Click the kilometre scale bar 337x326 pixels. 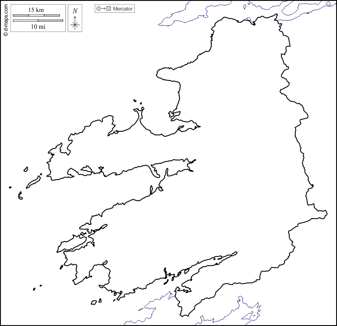(36, 16)
